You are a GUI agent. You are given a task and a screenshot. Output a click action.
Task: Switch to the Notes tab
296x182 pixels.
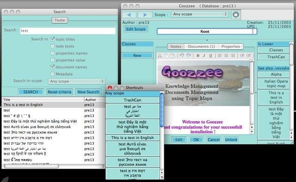[176, 47]
